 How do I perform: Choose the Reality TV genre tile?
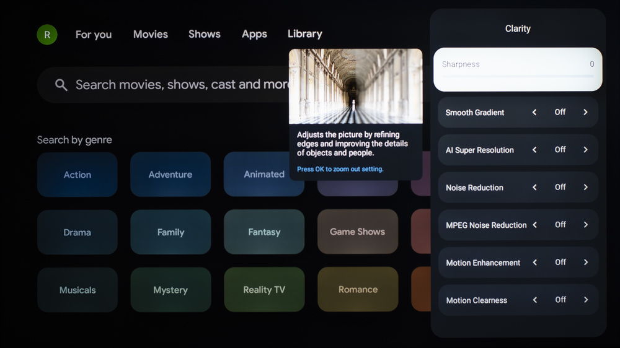pos(264,290)
